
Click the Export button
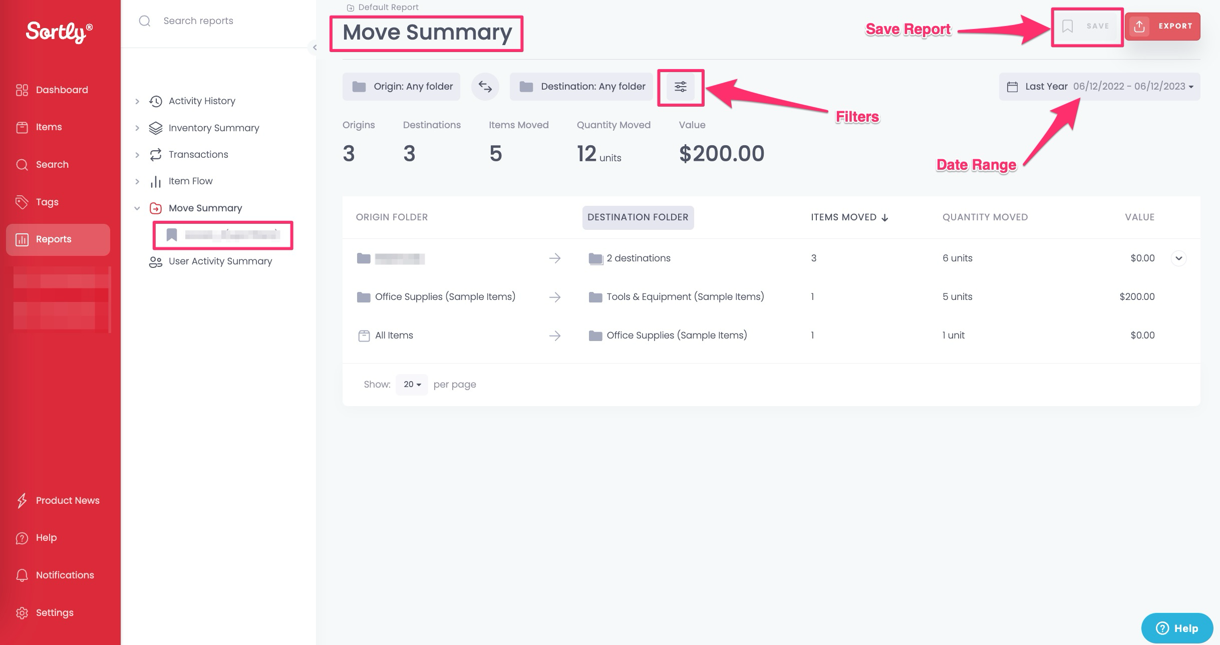pyautogui.click(x=1162, y=26)
